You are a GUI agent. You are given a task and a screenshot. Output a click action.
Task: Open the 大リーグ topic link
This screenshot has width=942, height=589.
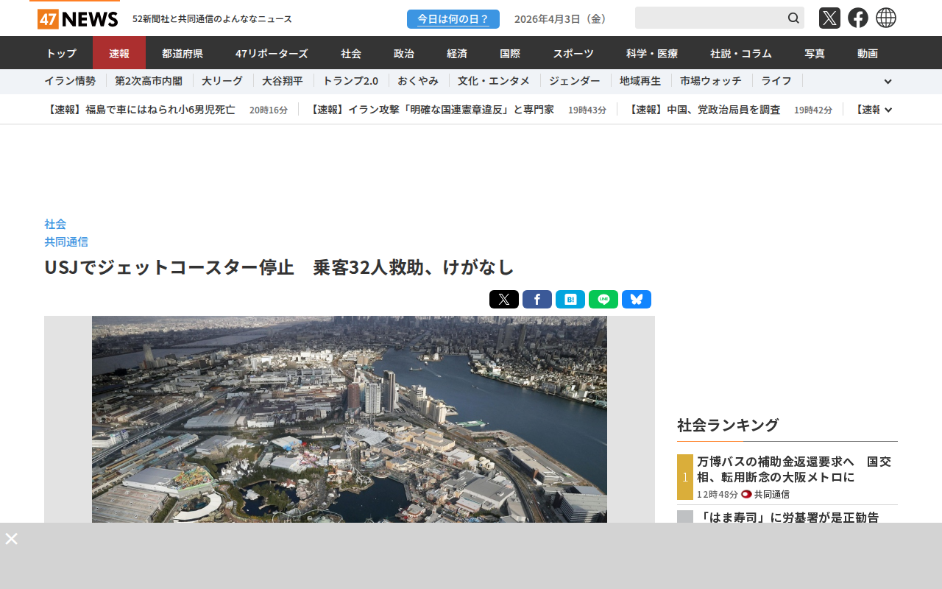[x=223, y=81]
